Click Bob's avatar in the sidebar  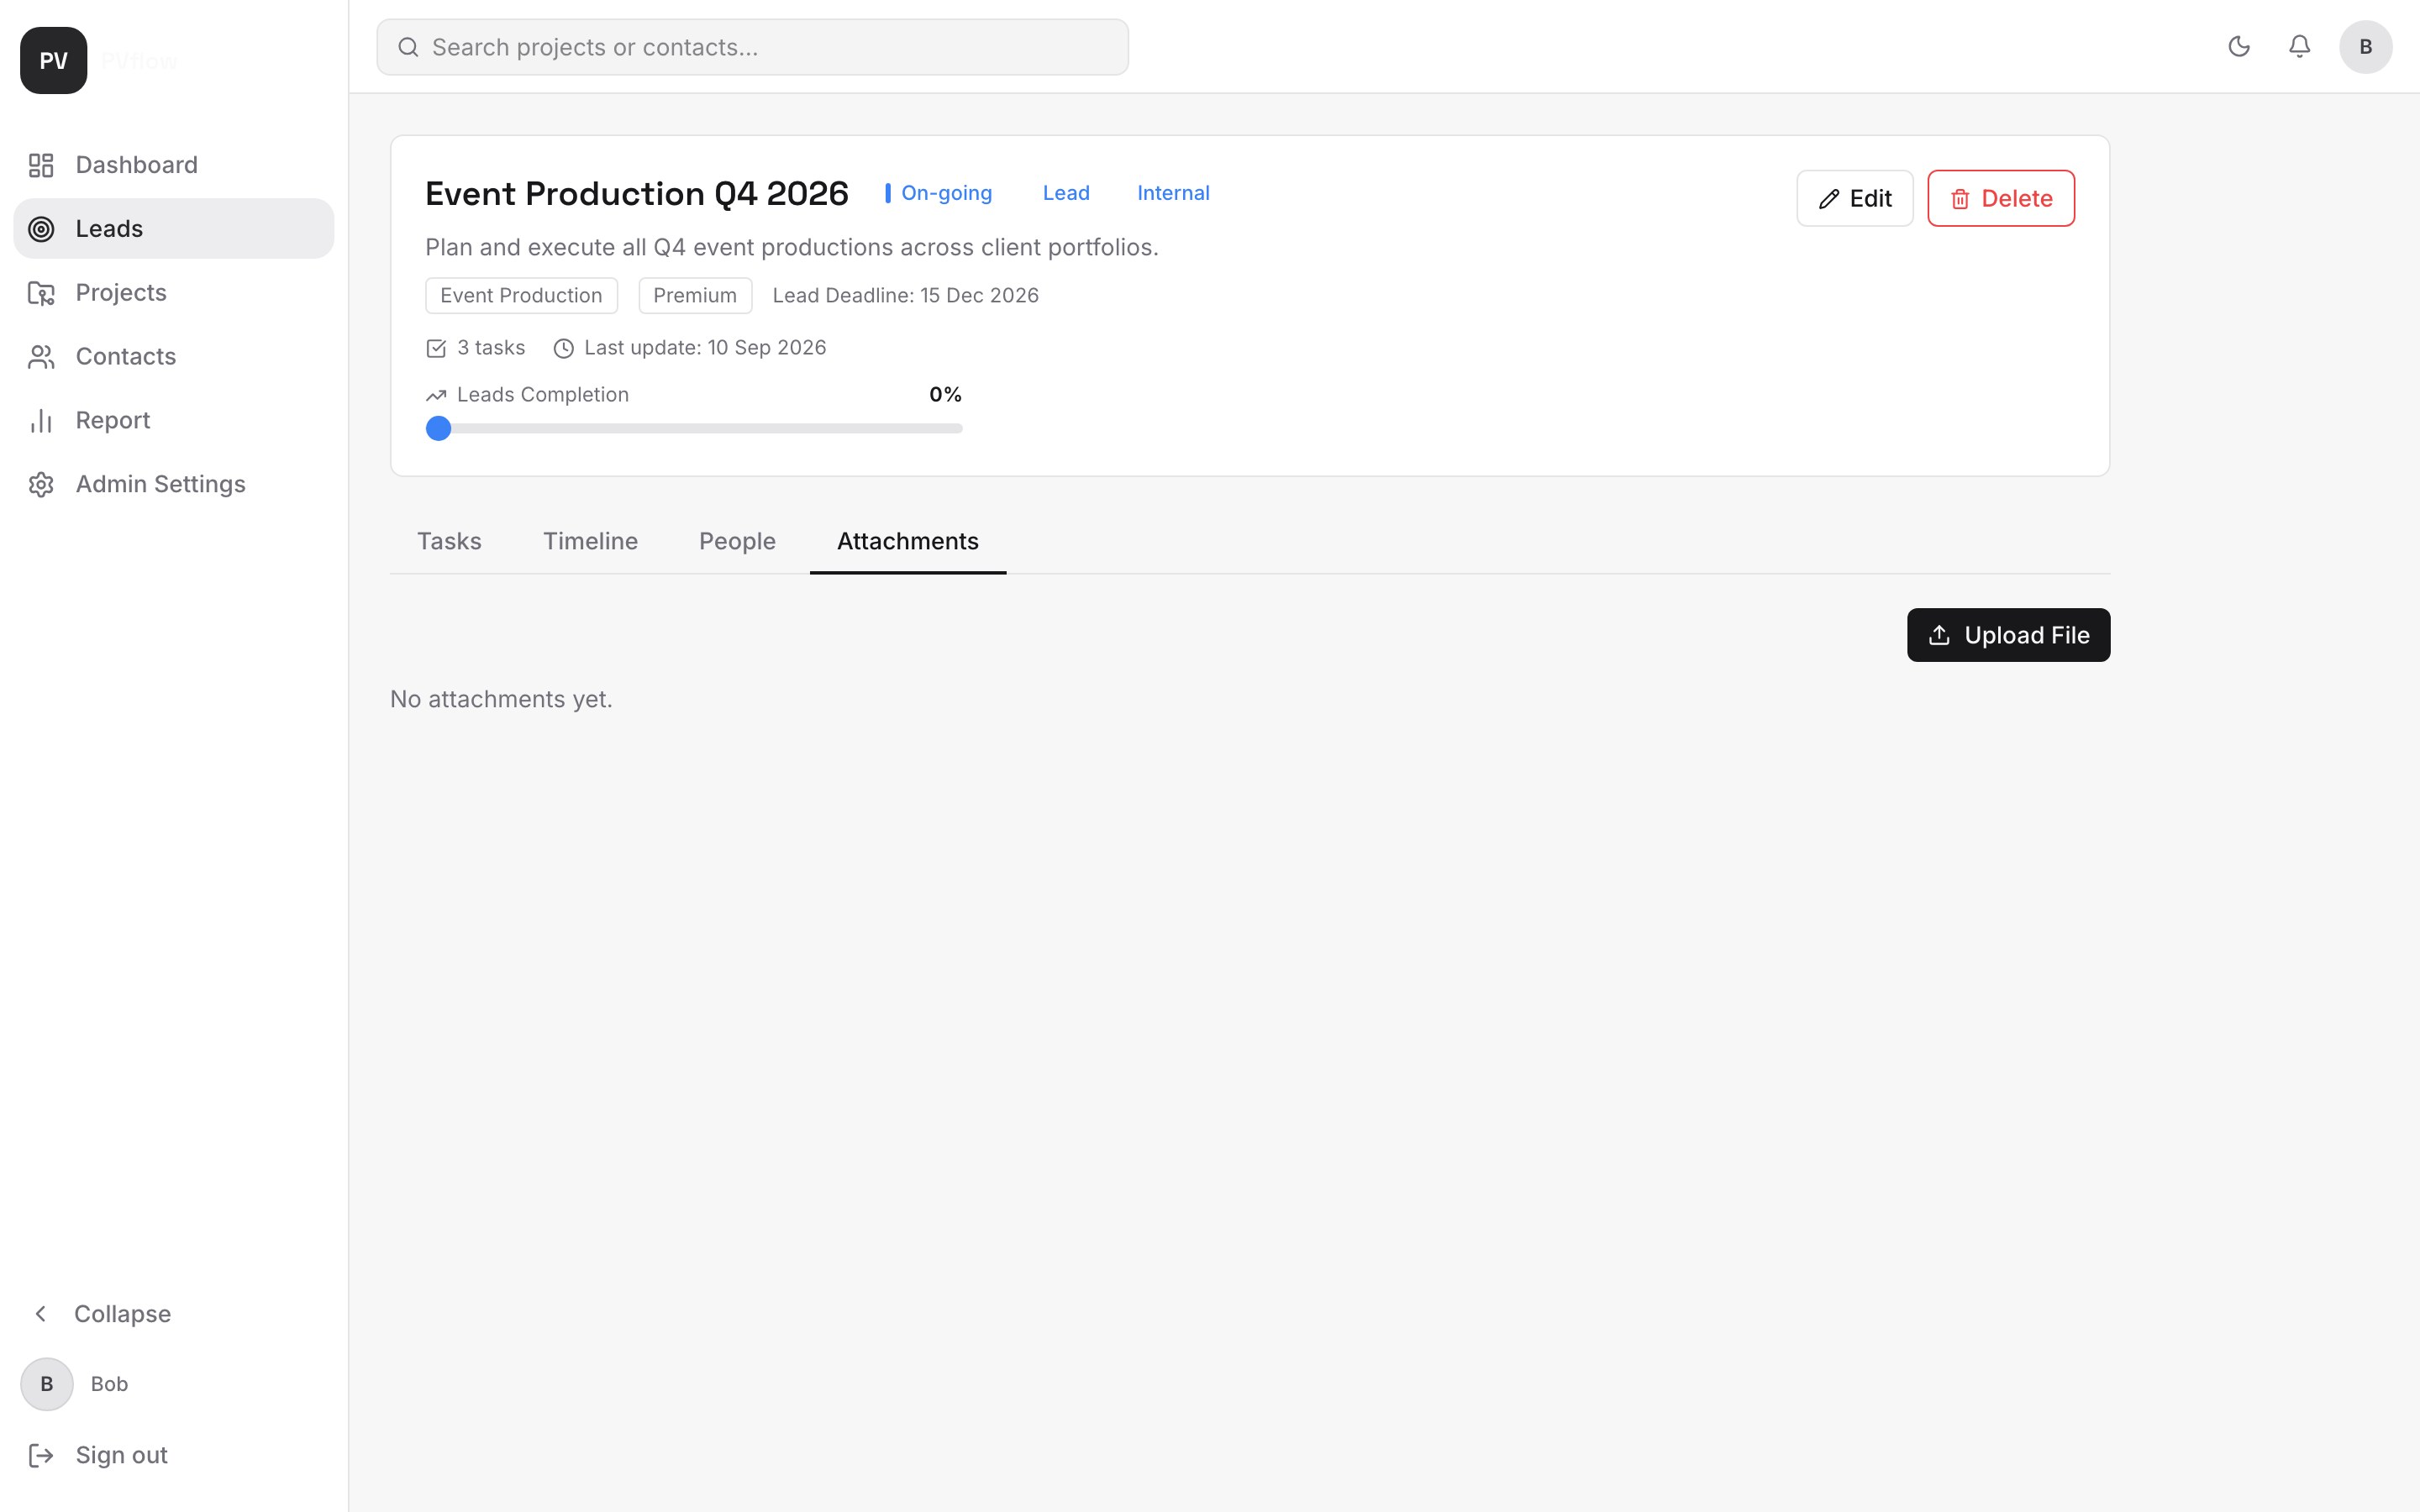47,1384
